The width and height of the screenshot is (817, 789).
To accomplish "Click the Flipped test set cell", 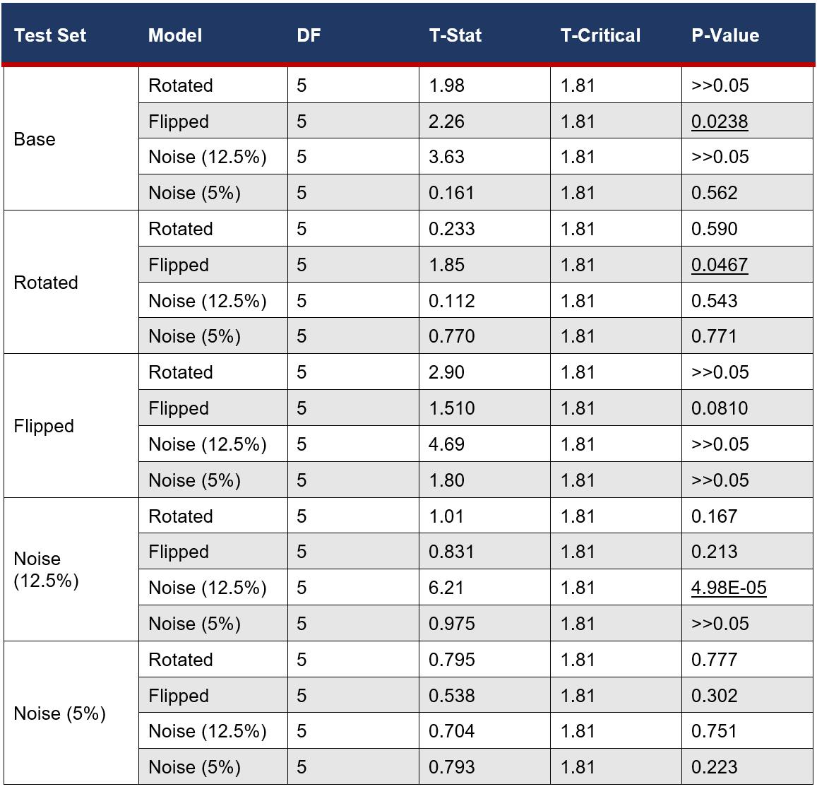I will tap(71, 426).
